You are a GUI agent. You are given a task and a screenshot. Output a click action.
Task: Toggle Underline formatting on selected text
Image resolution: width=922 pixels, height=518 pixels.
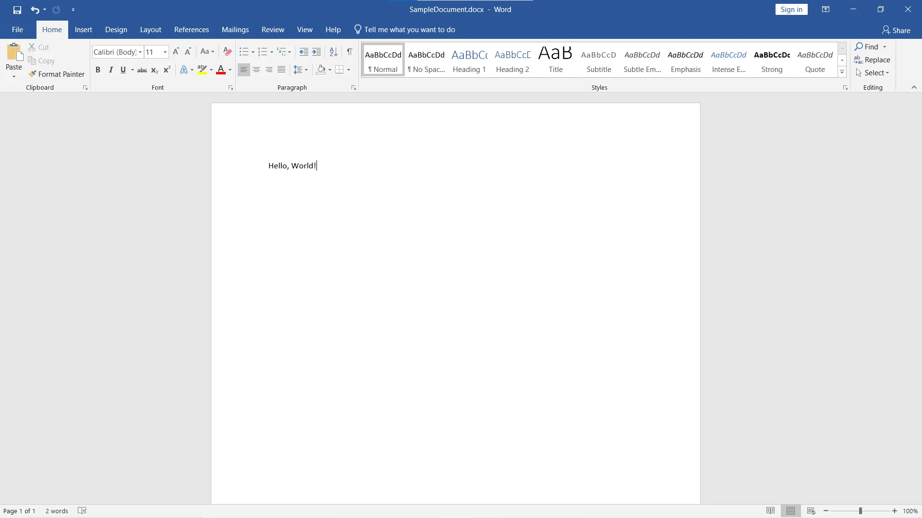123,70
